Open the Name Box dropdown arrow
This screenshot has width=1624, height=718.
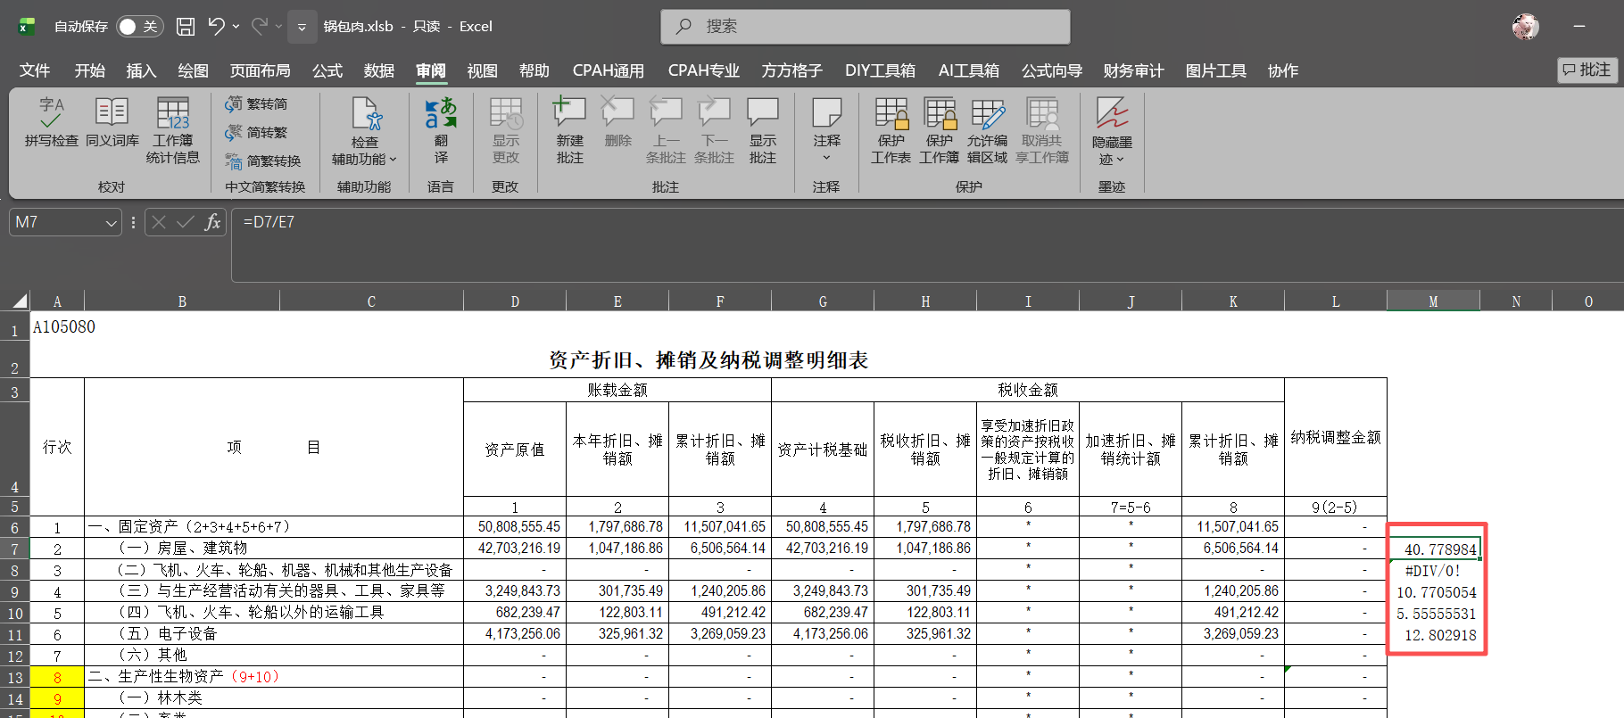tap(112, 222)
